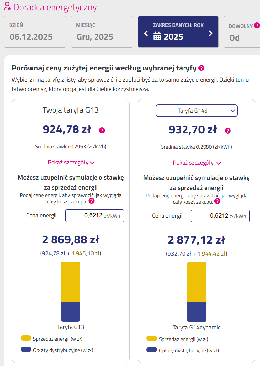Image resolution: width=260 pixels, height=366 pixels.
Task: Select the Miesiąc Gru, 2025 tab
Action: (102, 32)
